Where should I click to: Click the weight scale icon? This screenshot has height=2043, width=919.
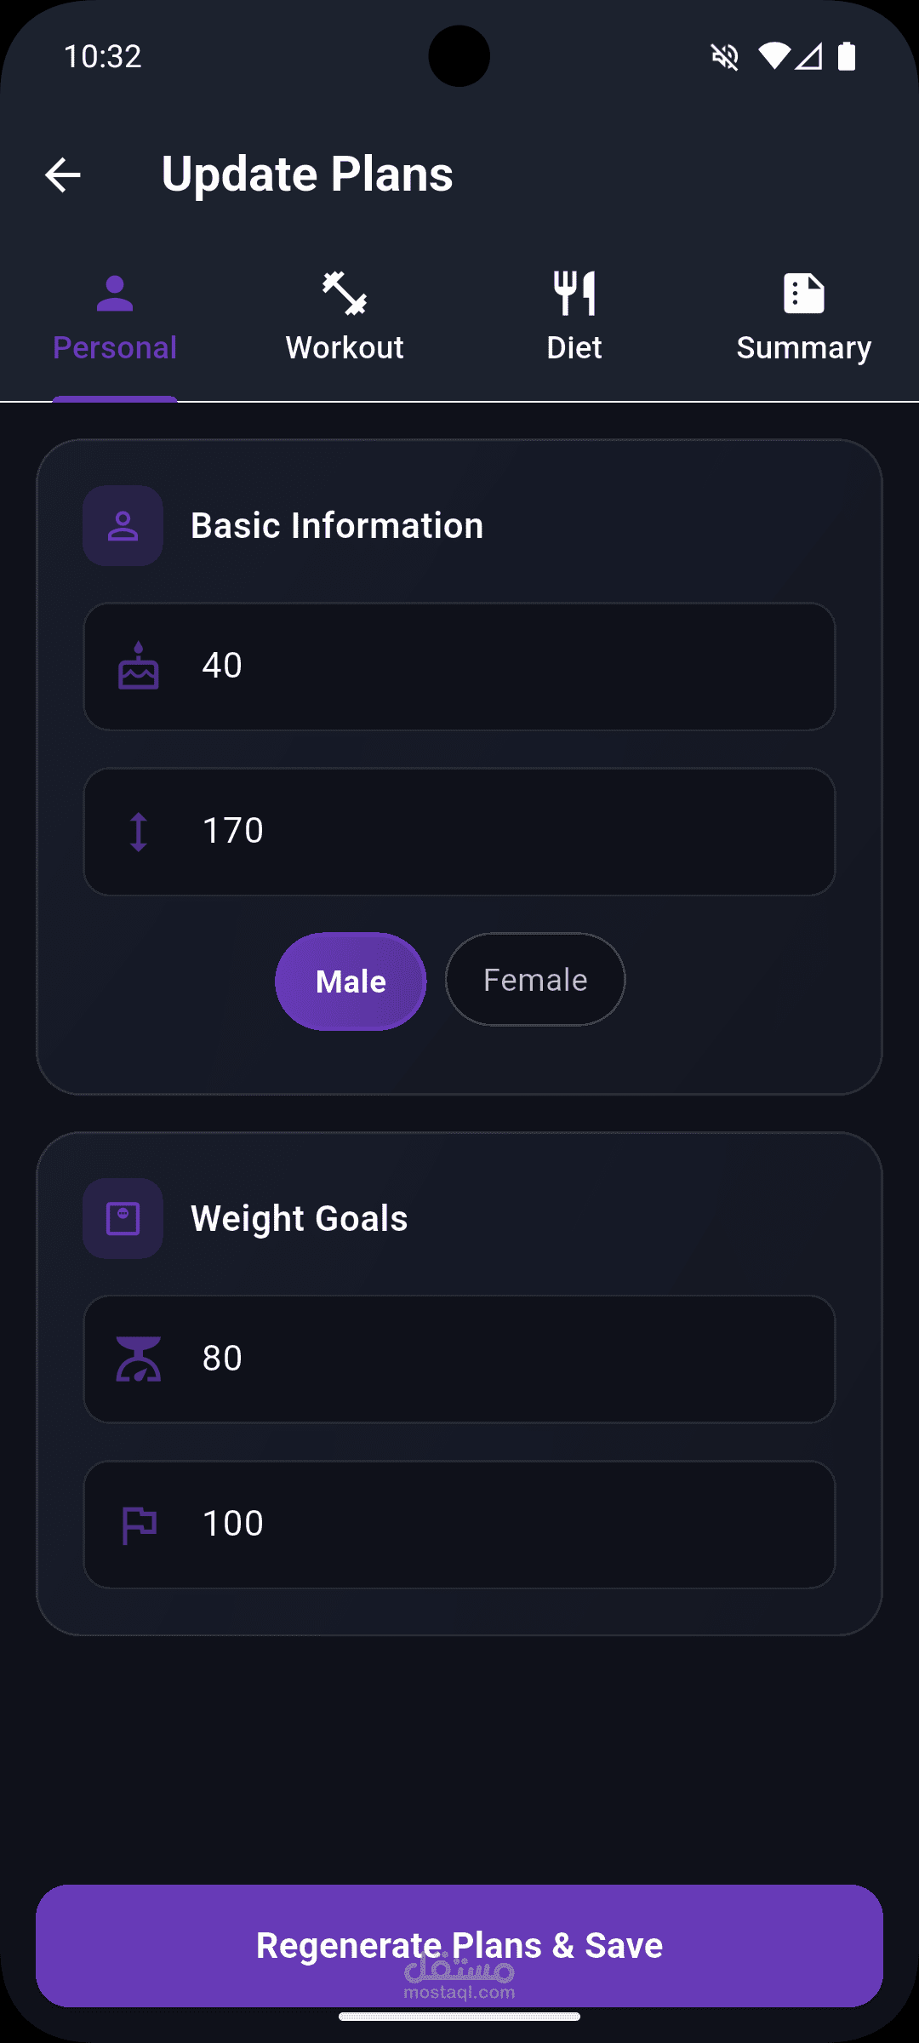point(139,1359)
